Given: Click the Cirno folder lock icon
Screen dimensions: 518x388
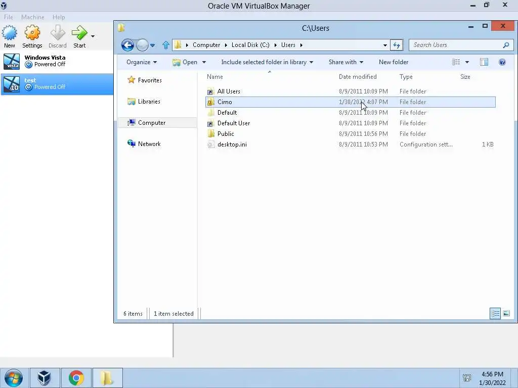Looking at the screenshot, I should 210,102.
